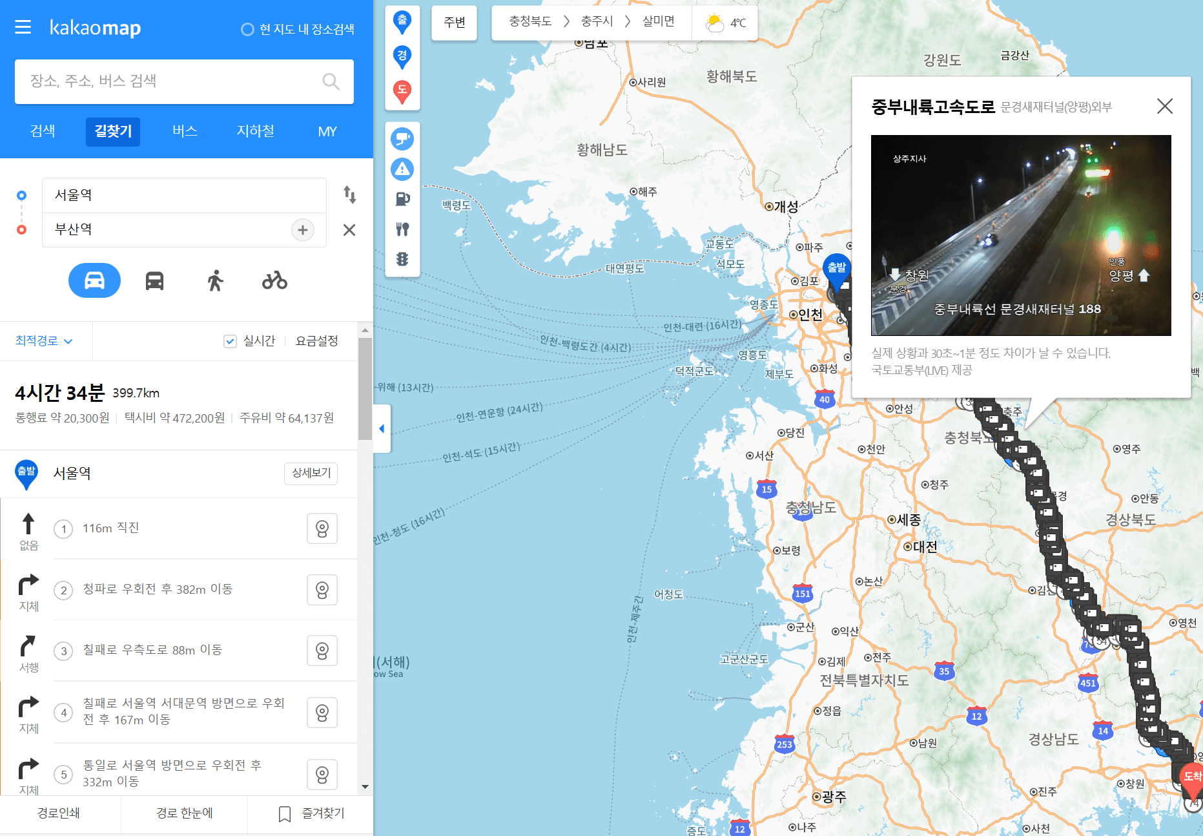The height and width of the screenshot is (836, 1203).
Task: Toggle the 실시간 traffic checkbox
Action: pos(230,340)
